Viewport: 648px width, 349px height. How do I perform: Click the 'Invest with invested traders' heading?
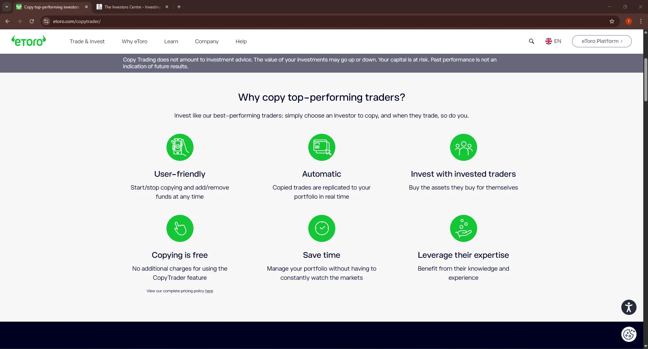463,174
